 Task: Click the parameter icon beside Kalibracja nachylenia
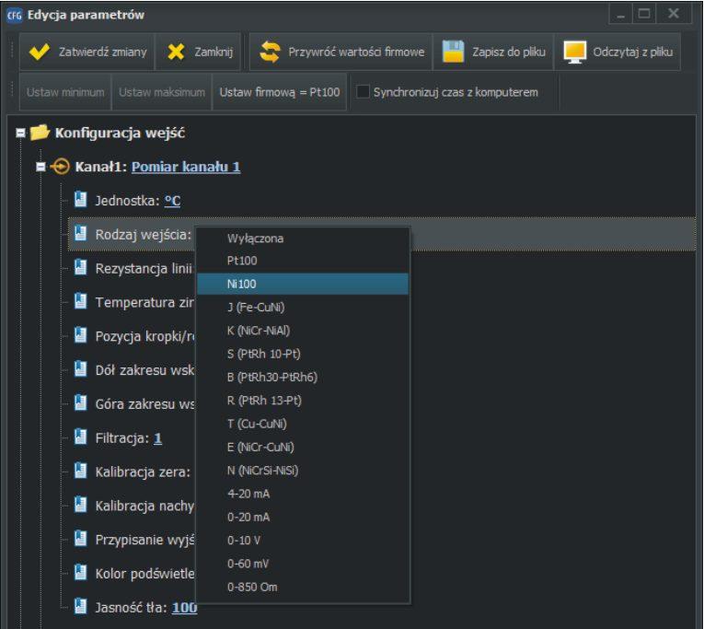pyautogui.click(x=80, y=505)
